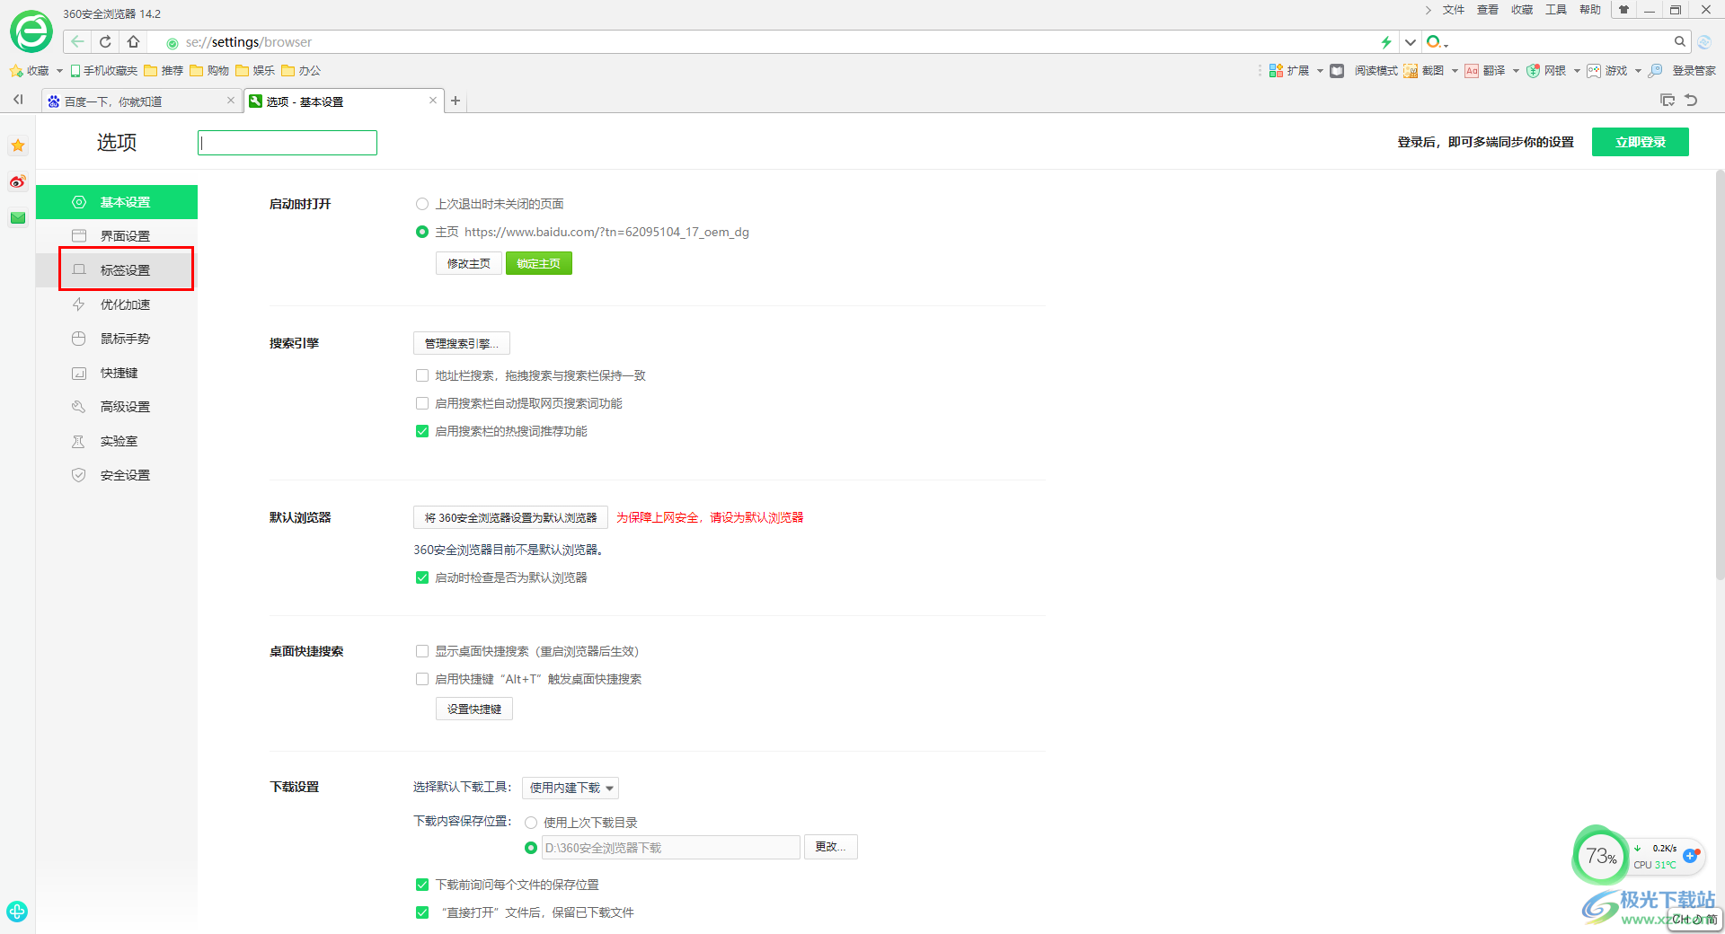Close the 百度一下 tab

pyautogui.click(x=231, y=101)
